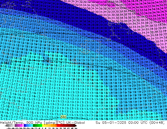Image resolution: width=167 pixels, height=129 pixels.
Task: Click the '-30' legend tick label
Action: 24,128
